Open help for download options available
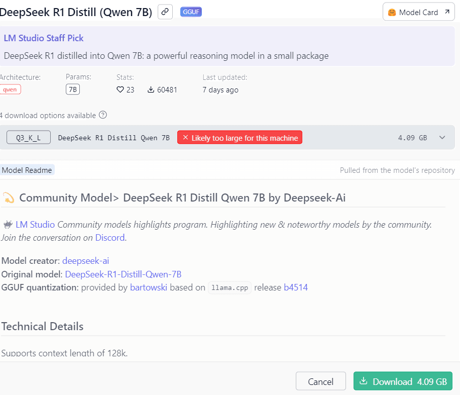The image size is (460, 395). (x=102, y=115)
